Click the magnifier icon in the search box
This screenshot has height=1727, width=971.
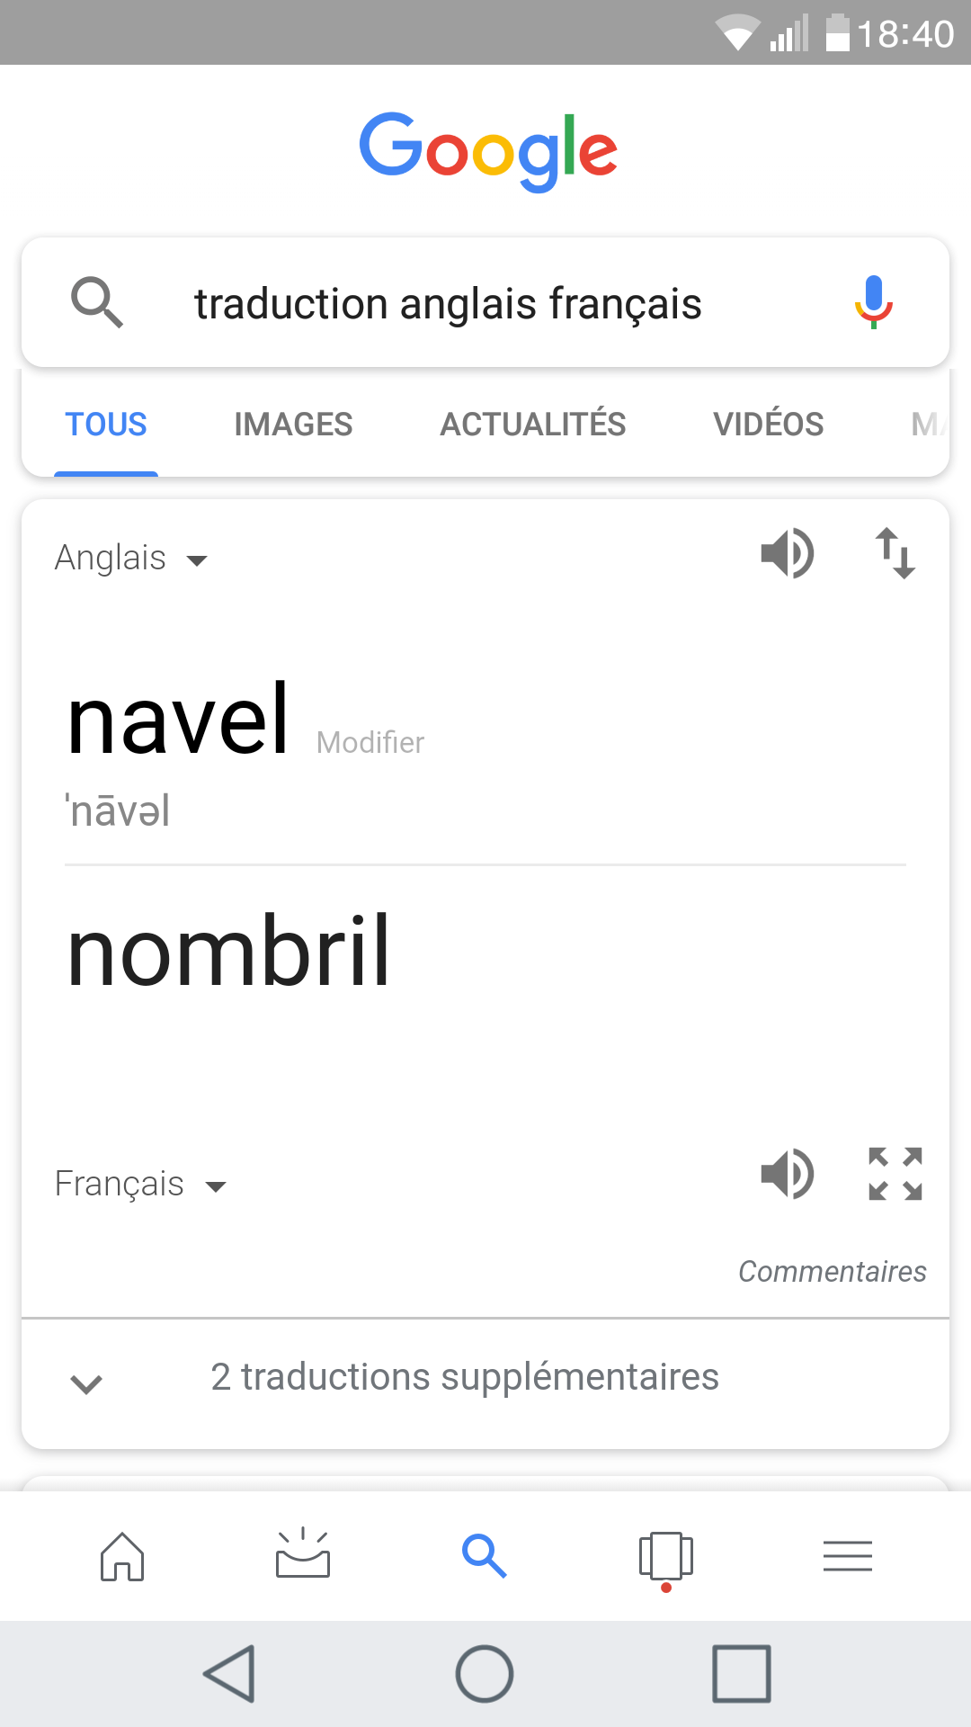pyautogui.click(x=97, y=303)
